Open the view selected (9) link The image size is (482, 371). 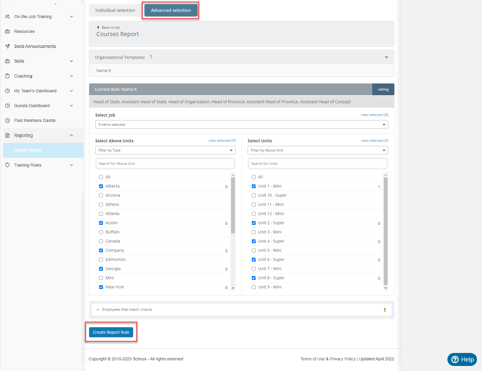374,114
